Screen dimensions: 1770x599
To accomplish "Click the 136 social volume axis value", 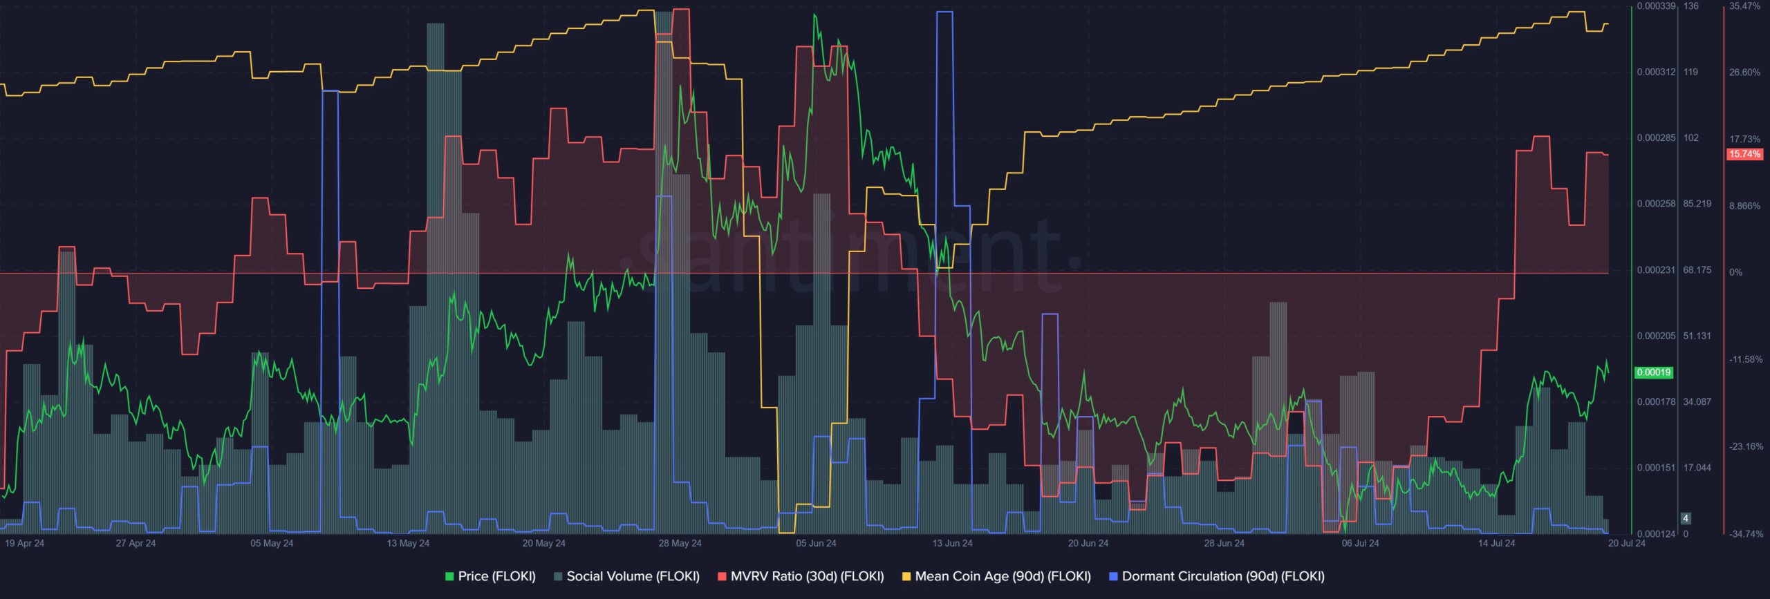I will [1690, 6].
